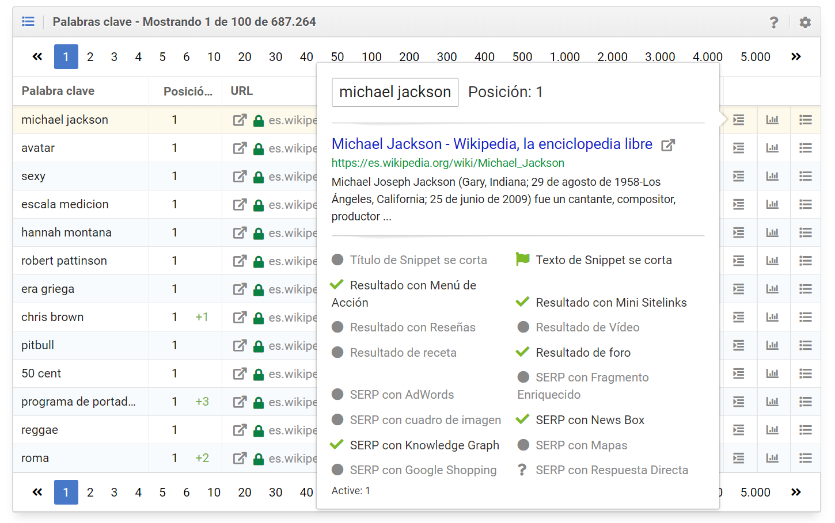This screenshot has width=835, height=523.
Task: Click the +3 position change value
Action: tap(202, 402)
